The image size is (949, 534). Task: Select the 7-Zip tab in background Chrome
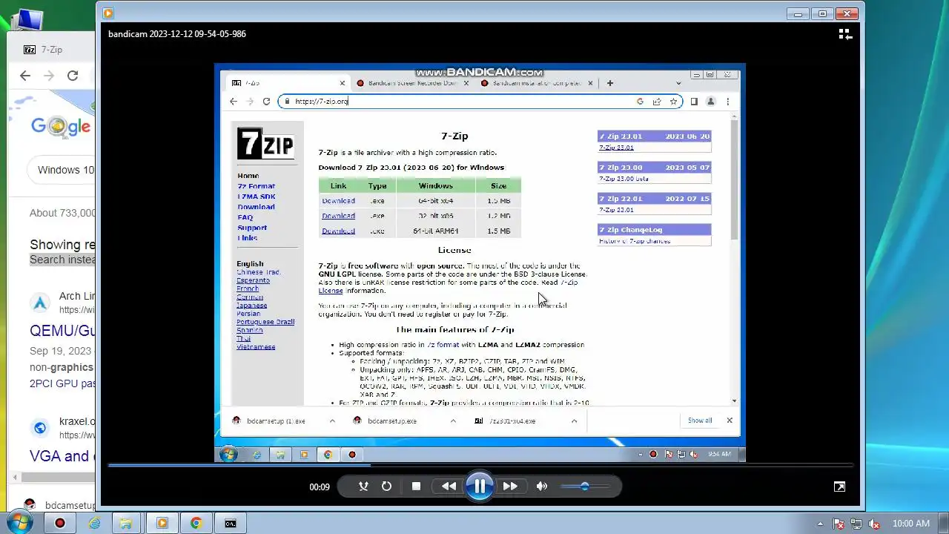[x=51, y=50]
